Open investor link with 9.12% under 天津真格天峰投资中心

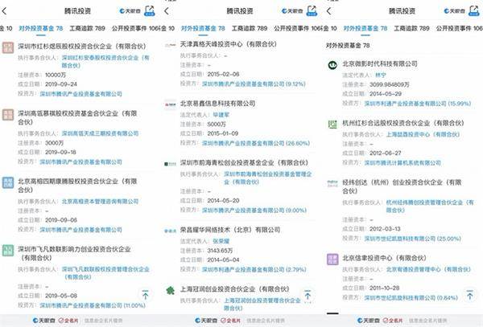pos(254,84)
